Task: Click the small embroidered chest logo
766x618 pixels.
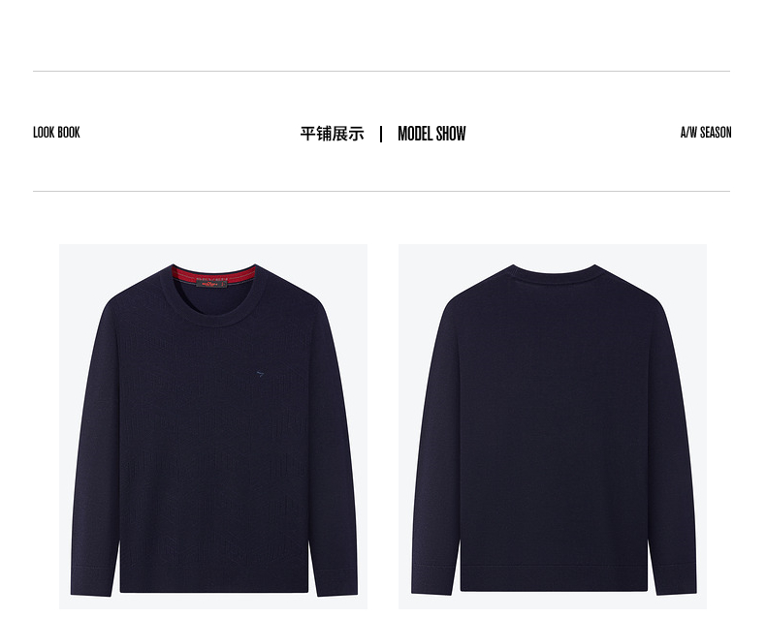Action: pos(261,374)
